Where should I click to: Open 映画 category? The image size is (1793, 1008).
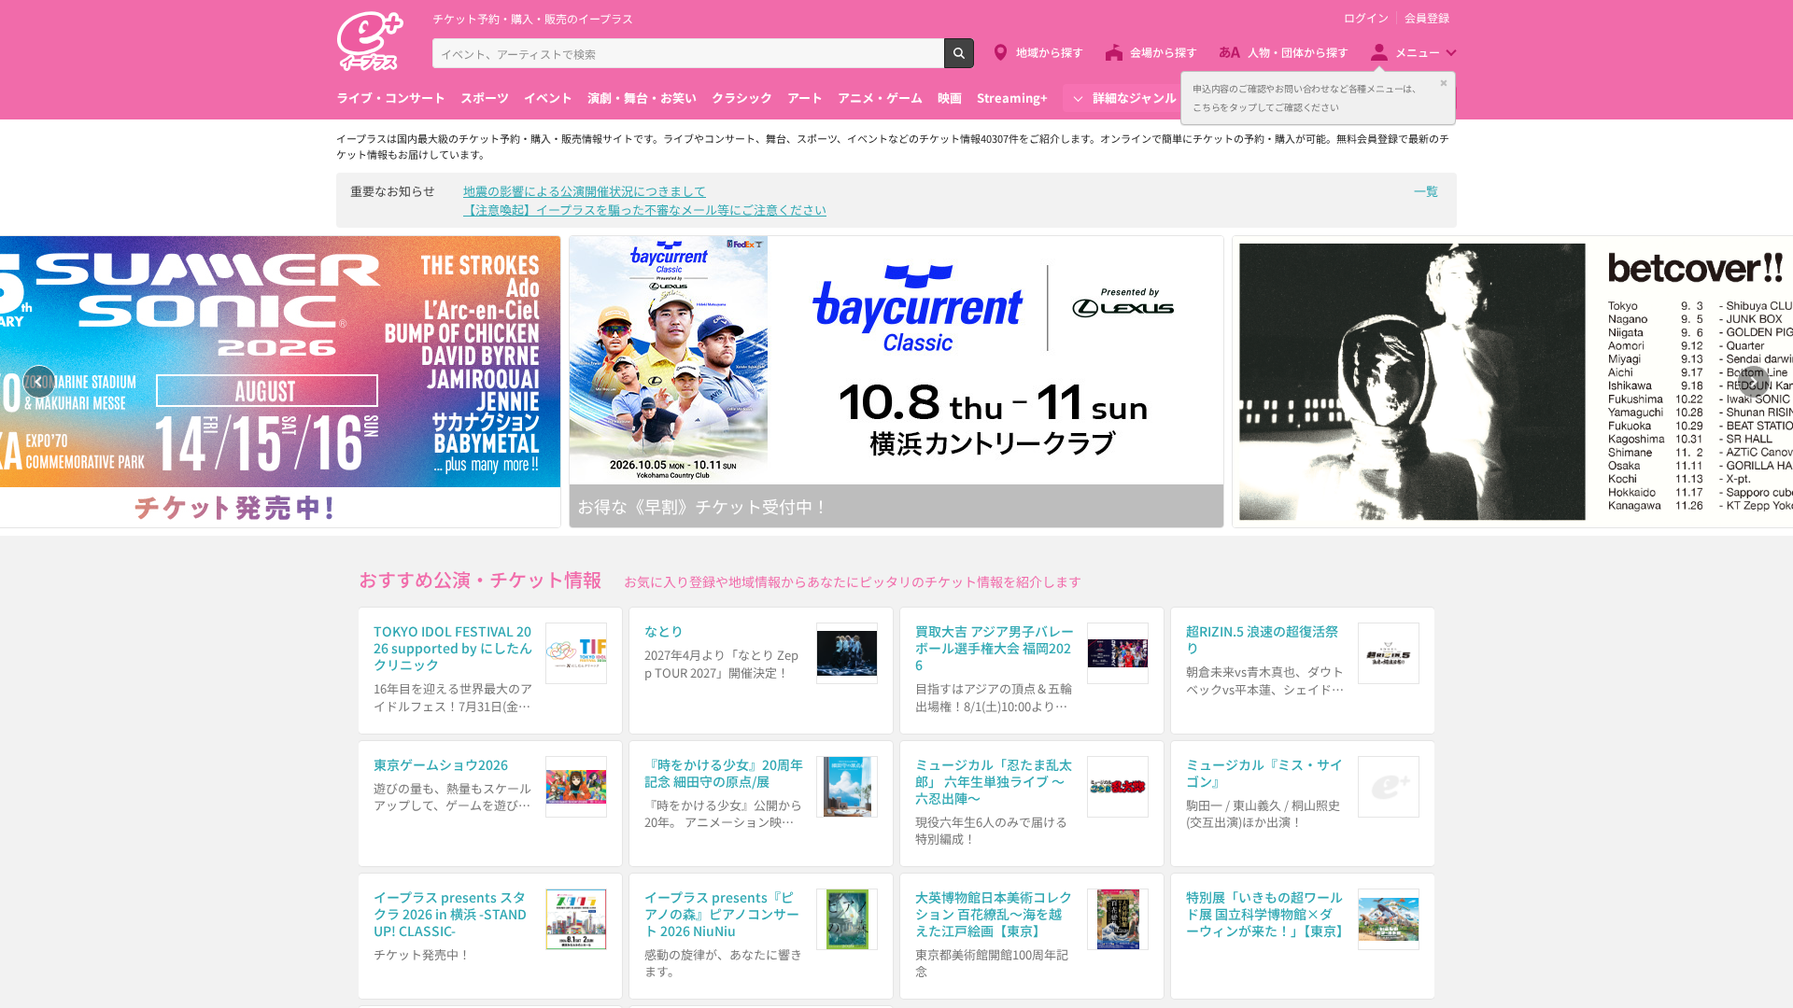(950, 98)
